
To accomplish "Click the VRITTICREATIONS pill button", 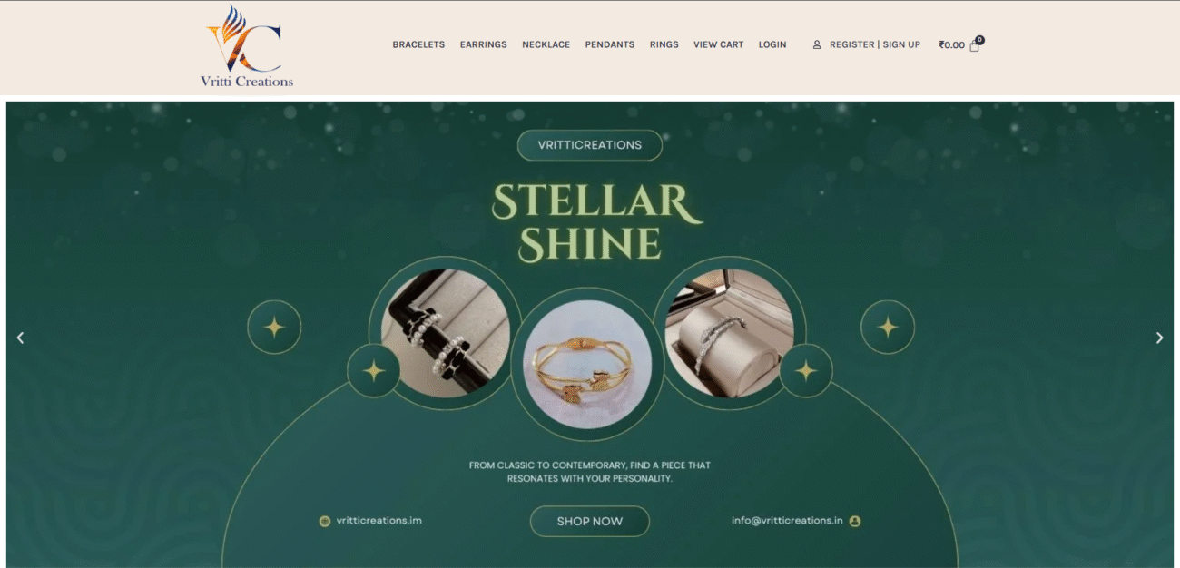I will [590, 145].
